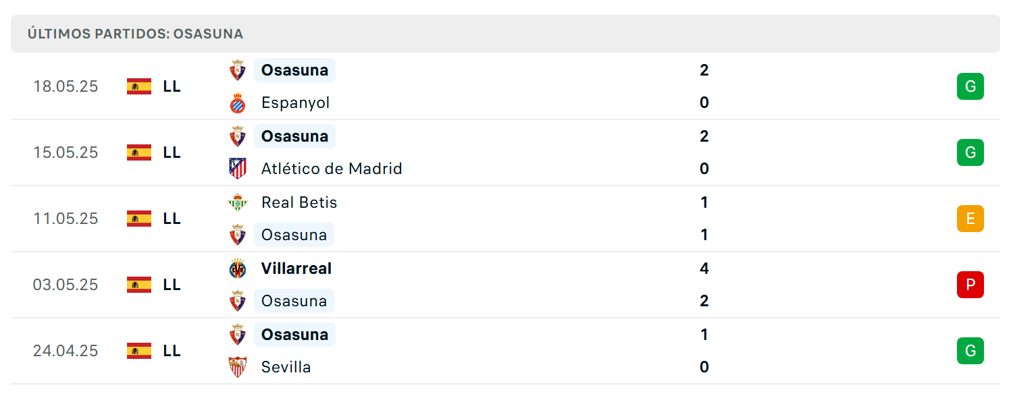The width and height of the screenshot is (1011, 396).
Task: Click Osasuna crest in 18.05.25 match
Action: point(238,70)
